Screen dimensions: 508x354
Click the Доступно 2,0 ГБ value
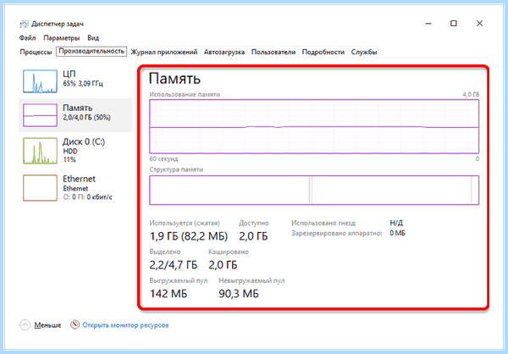point(253,236)
